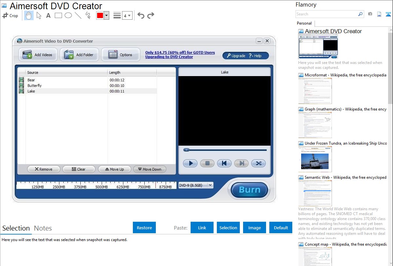
Task: Open Aimersoft DVD Creator snapshot thumbnail
Action: [x=318, y=47]
